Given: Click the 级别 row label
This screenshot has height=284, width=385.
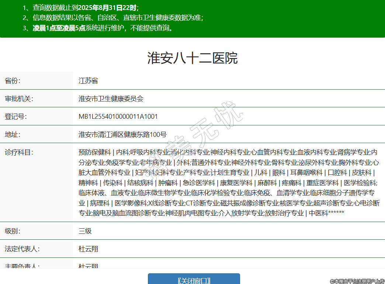Looking at the screenshot, I should [13, 231].
